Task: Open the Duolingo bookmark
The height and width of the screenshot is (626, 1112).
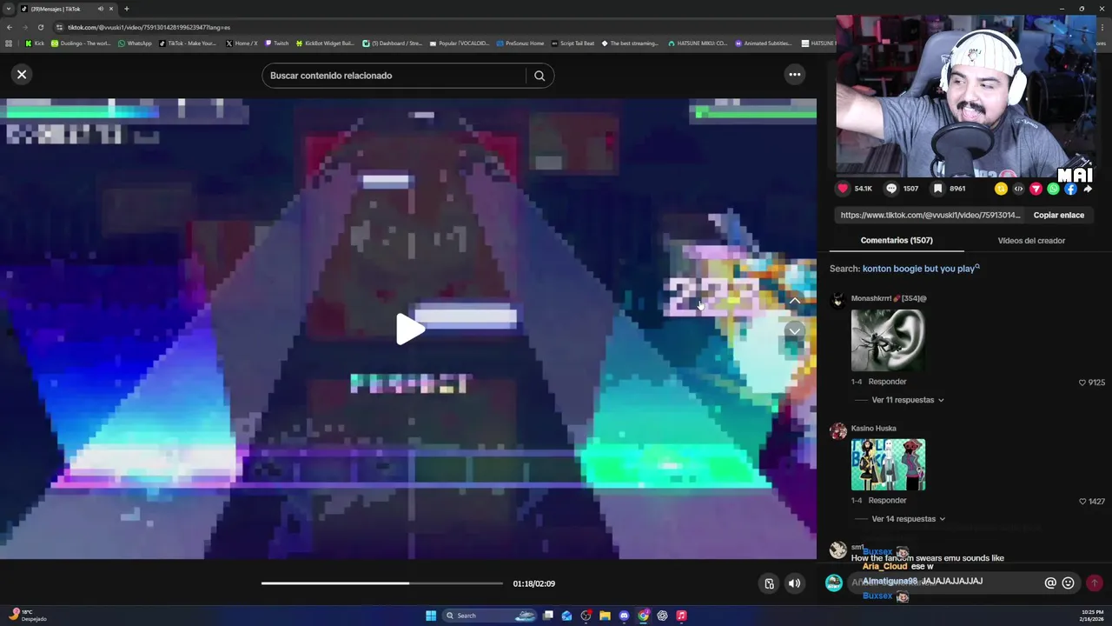Action: [x=81, y=43]
